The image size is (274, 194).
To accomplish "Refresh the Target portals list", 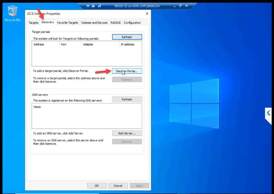I will [127, 37].
